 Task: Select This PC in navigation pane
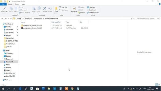(8, 51)
